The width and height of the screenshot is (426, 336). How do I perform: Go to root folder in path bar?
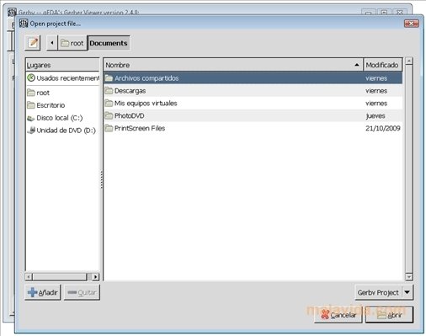click(72, 43)
